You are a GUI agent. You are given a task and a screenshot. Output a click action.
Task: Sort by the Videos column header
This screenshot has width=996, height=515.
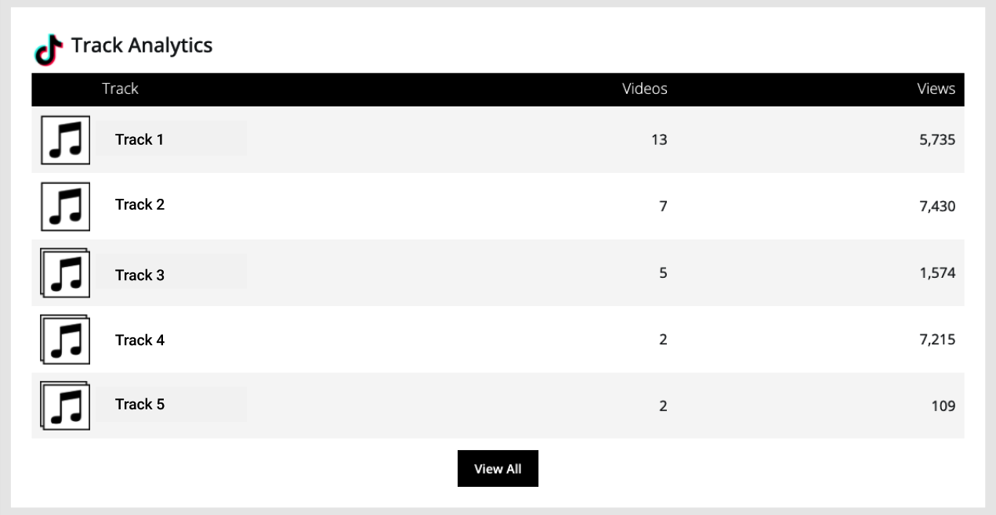[645, 88]
